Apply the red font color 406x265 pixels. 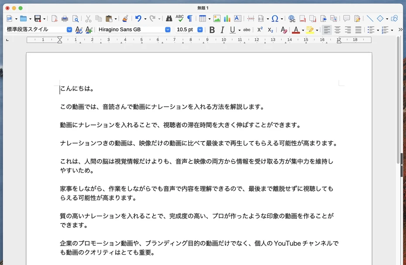click(x=296, y=30)
